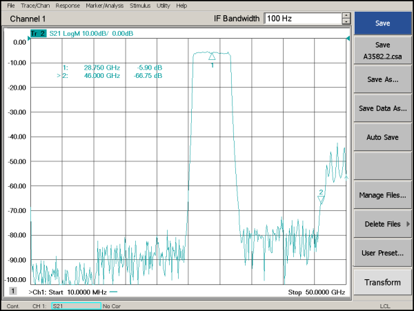Open Manage Files... dialog
Image resolution: width=414 pixels, height=311 pixels.
[382, 195]
